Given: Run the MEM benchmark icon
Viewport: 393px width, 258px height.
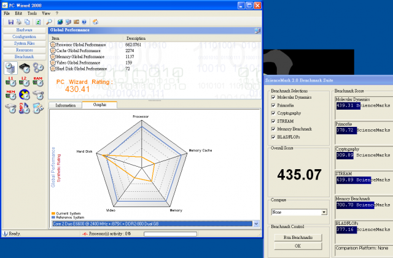Looking at the screenshot, I should tap(11, 95).
